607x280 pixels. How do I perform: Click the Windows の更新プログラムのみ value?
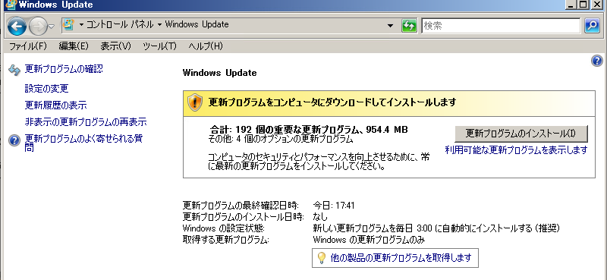tap(369, 240)
